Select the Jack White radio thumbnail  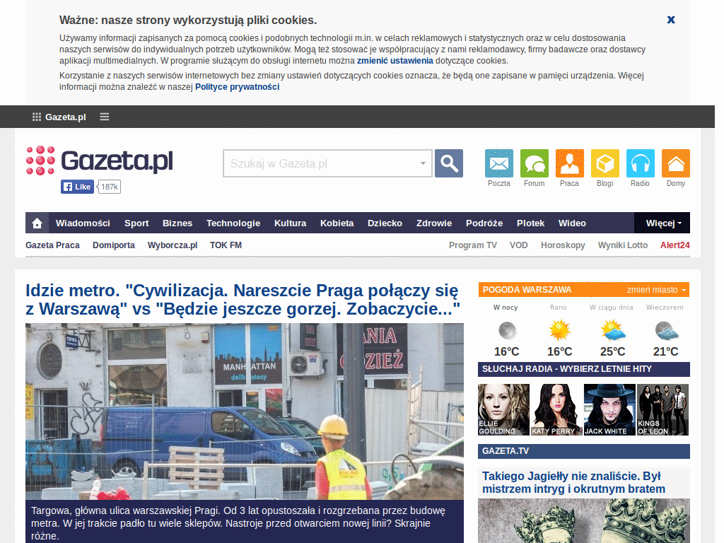[609, 409]
